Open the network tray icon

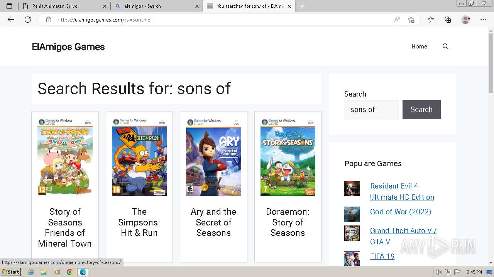(x=448, y=272)
